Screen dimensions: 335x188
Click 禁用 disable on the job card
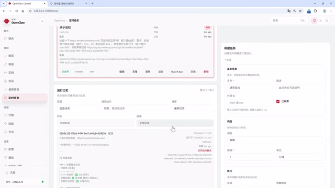click(x=148, y=72)
